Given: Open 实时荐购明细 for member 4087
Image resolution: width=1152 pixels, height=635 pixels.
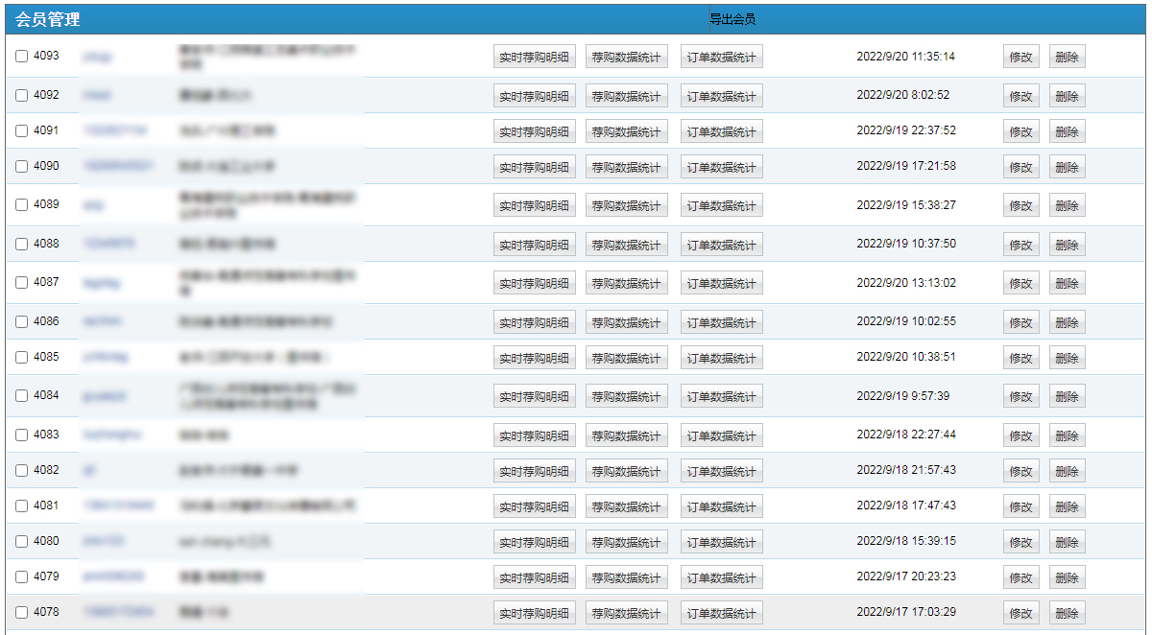Looking at the screenshot, I should [534, 284].
